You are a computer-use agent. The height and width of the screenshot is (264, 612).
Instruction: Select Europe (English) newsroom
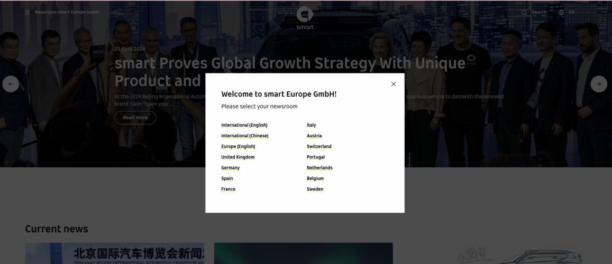click(238, 146)
